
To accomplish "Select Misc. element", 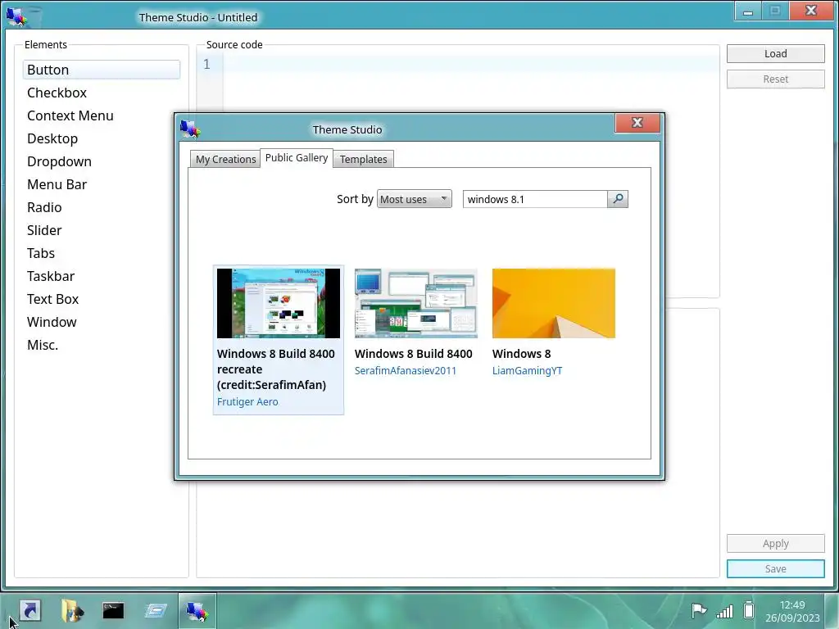I will [101, 346].
